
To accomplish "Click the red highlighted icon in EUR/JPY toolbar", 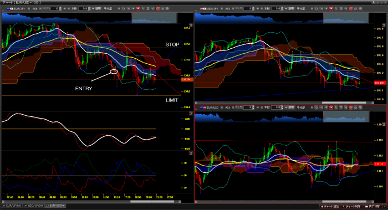I will point(138,9).
